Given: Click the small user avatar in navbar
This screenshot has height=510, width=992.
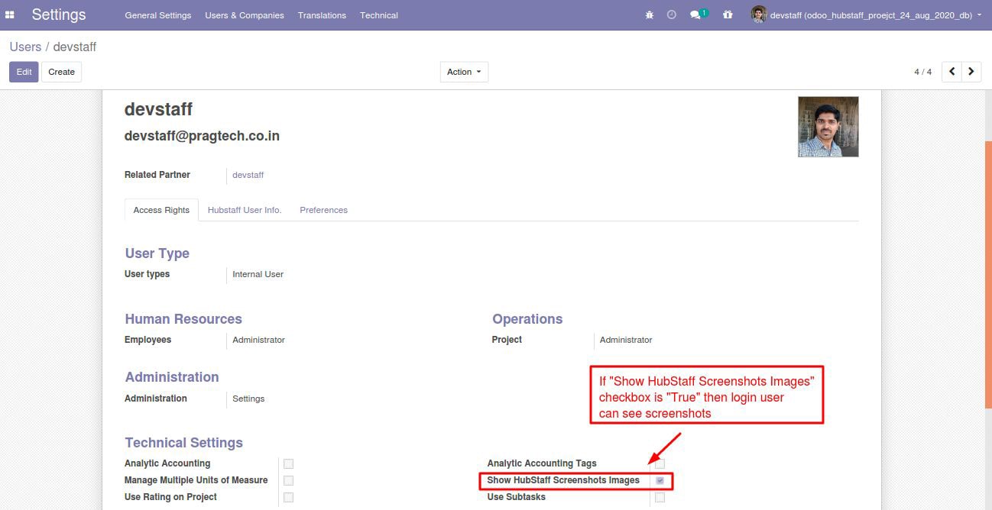Looking at the screenshot, I should pos(758,15).
